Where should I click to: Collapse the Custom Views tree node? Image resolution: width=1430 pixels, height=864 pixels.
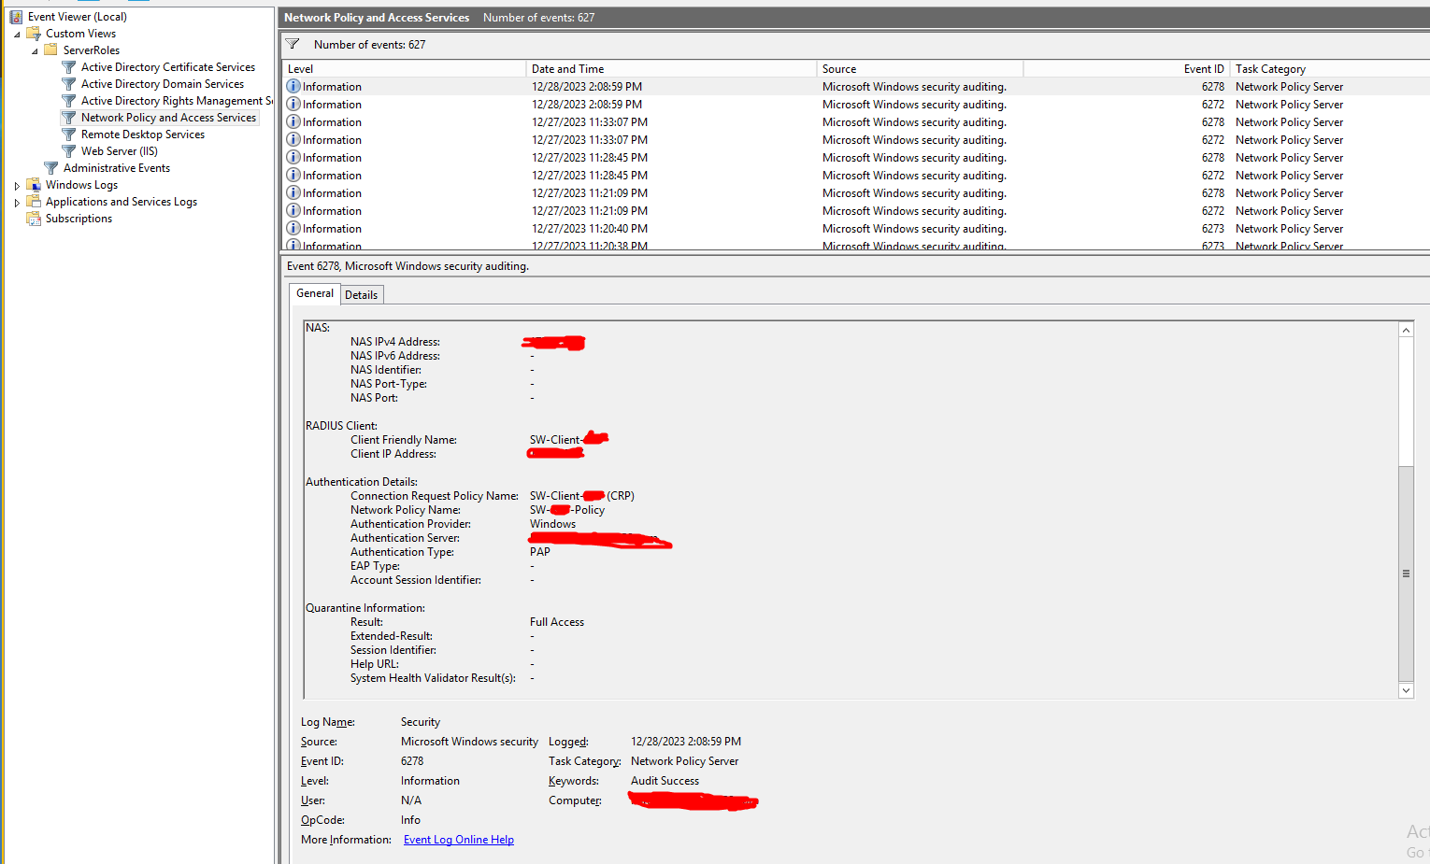point(16,33)
